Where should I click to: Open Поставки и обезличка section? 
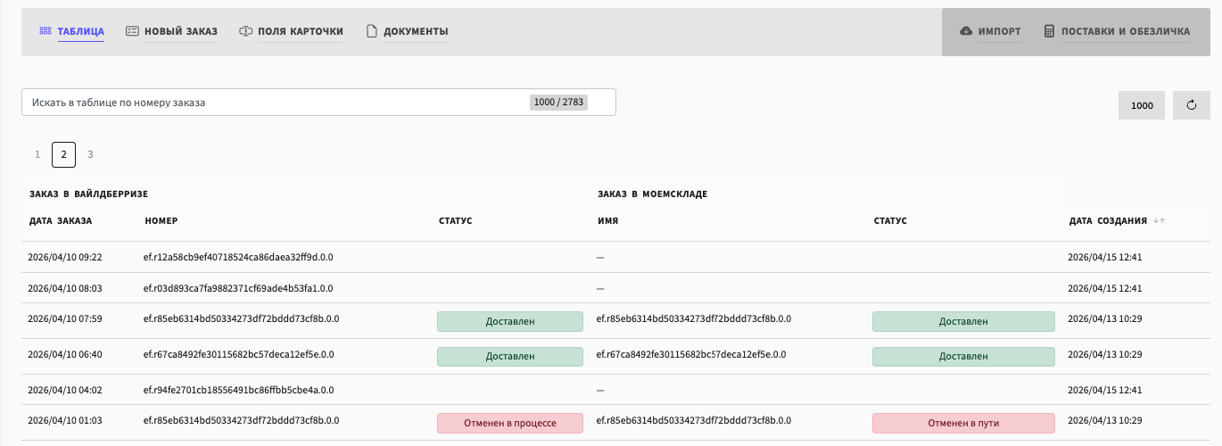pyautogui.click(x=1126, y=32)
